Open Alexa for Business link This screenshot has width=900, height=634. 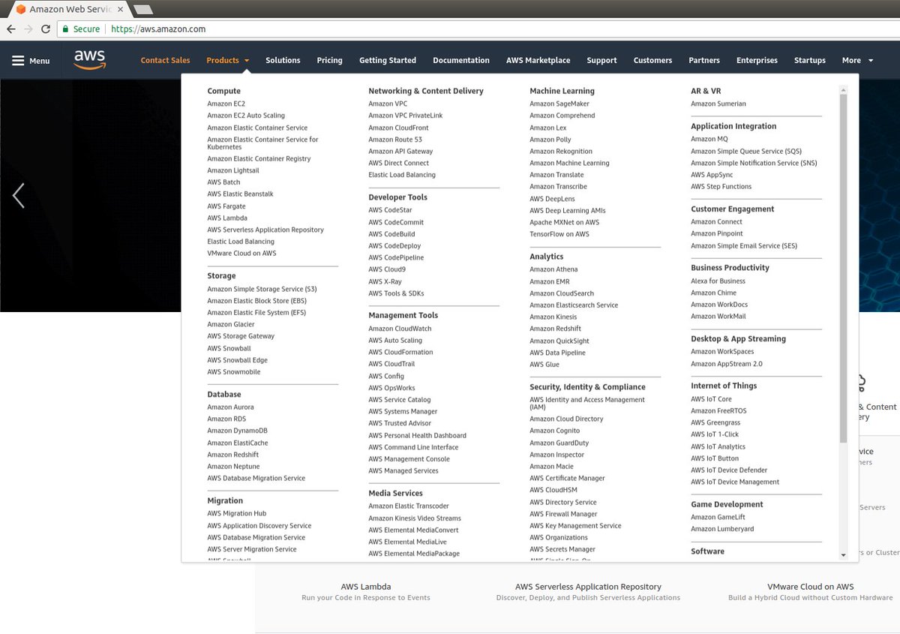pyautogui.click(x=718, y=281)
